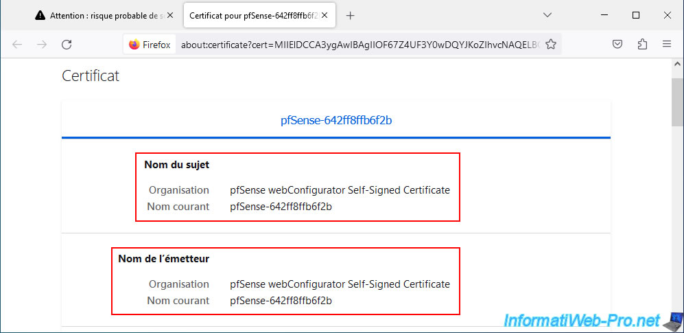
Task: Close the "Certificat pour pfSense" tab
Action: (x=327, y=15)
